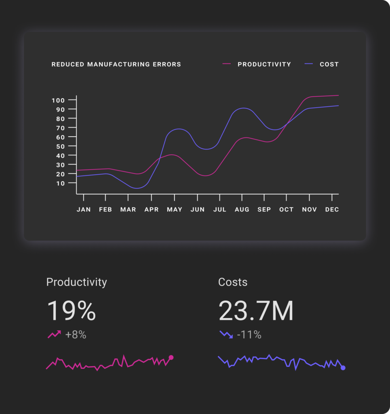The height and width of the screenshot is (414, 390).
Task: Open the Productivity metric heading
Action: (x=77, y=282)
